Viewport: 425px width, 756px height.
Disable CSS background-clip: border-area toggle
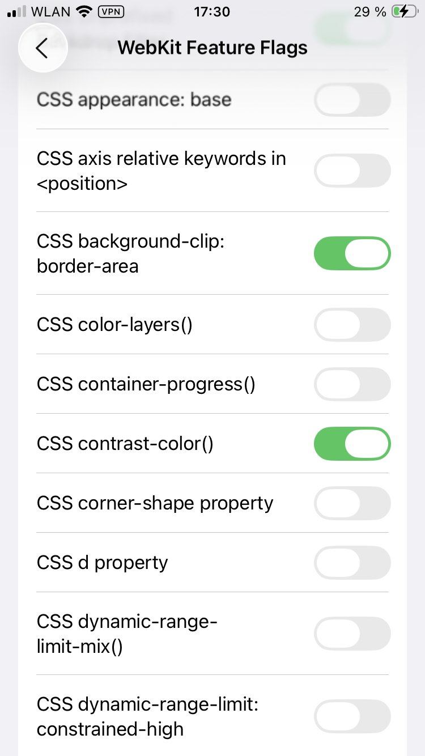pyautogui.click(x=352, y=253)
